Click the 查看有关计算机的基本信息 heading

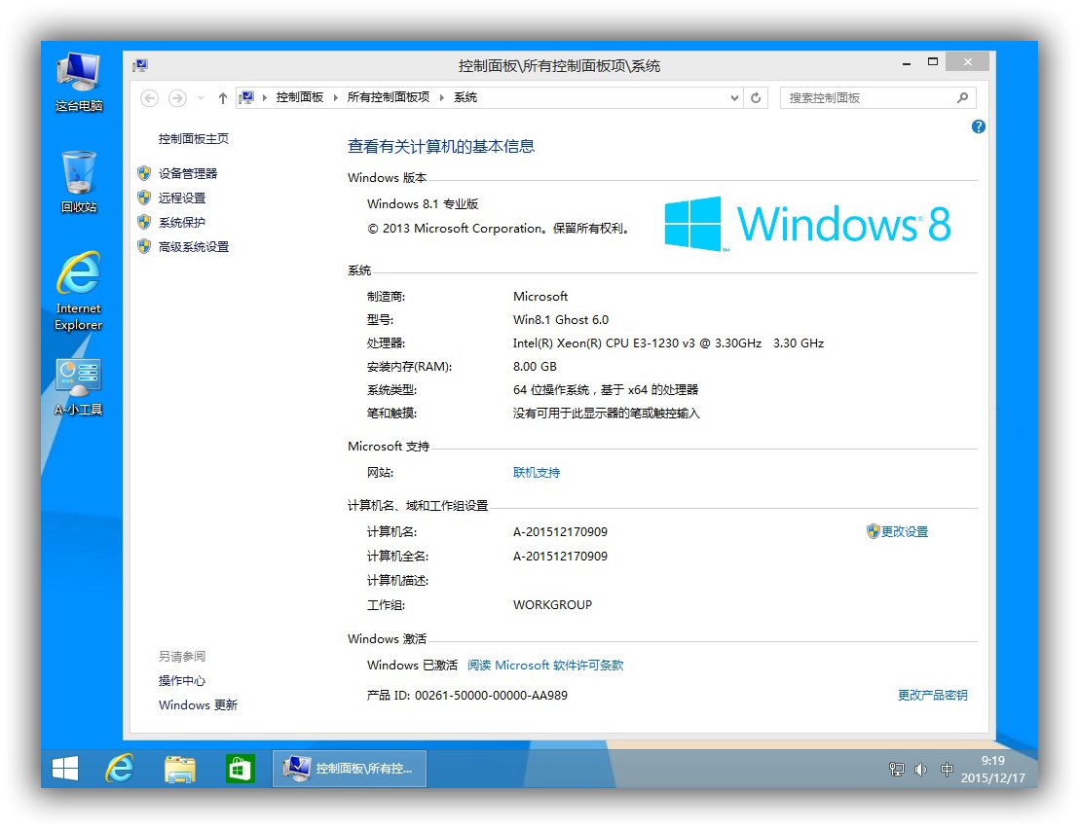tap(440, 146)
